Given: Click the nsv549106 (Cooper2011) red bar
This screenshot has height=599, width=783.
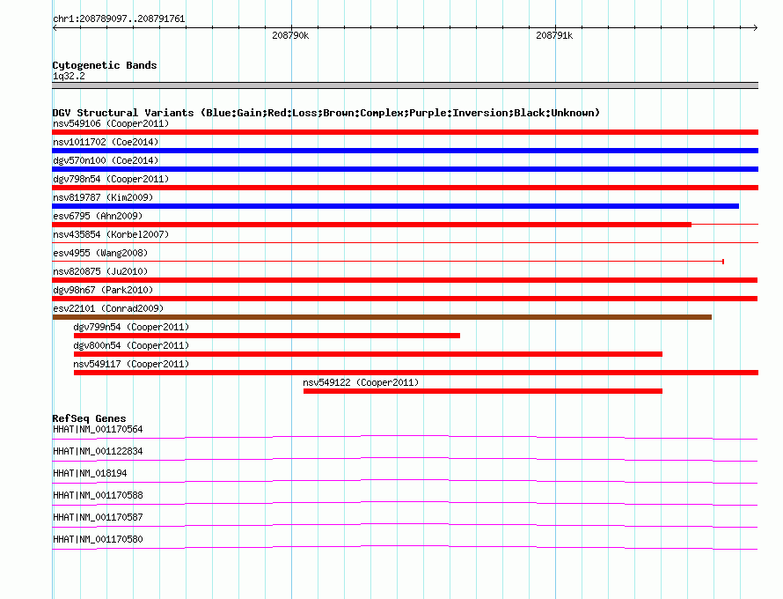Looking at the screenshot, I should click(405, 132).
